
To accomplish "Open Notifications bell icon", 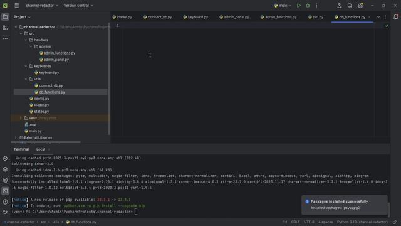I will (x=395, y=17).
